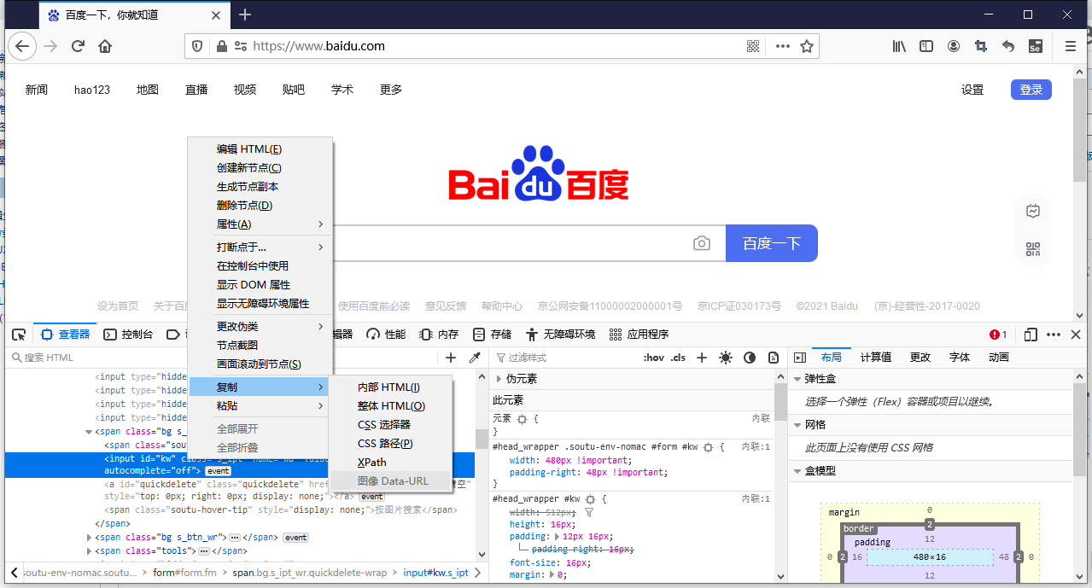
Task: Go to the browser home page icon
Action: pos(105,46)
